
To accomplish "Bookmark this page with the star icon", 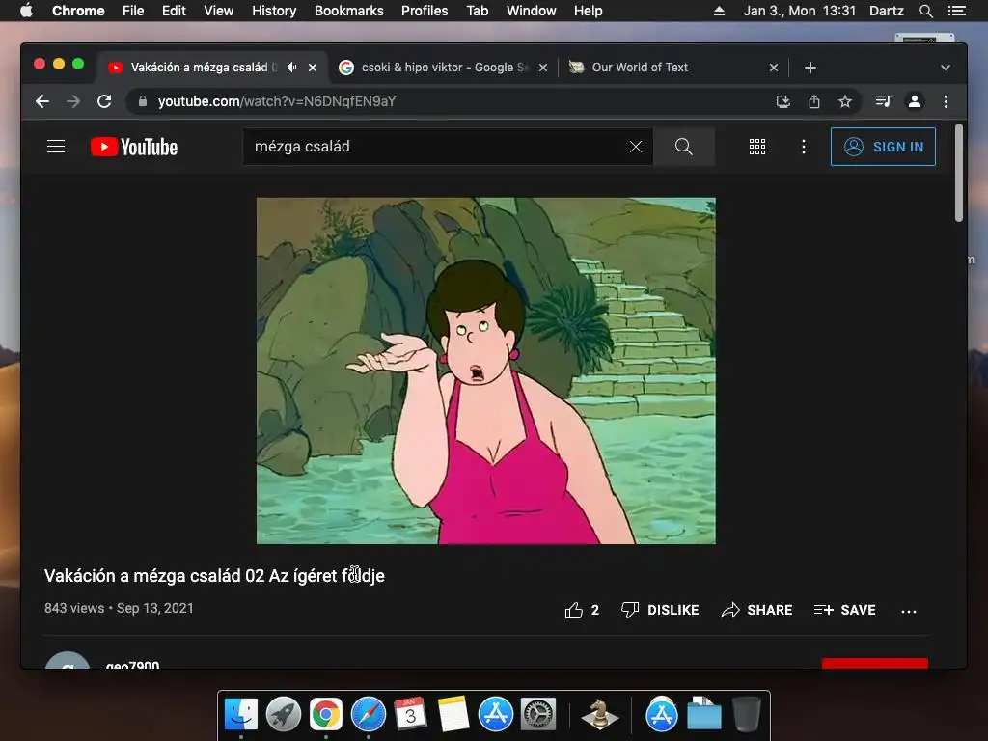I will click(x=845, y=101).
